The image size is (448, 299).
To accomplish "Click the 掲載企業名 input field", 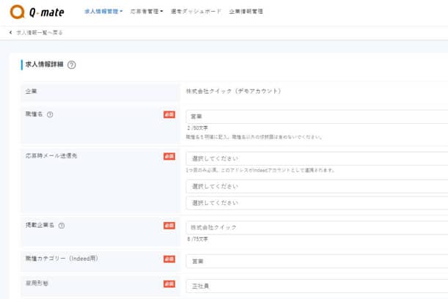I will click(x=315, y=227).
